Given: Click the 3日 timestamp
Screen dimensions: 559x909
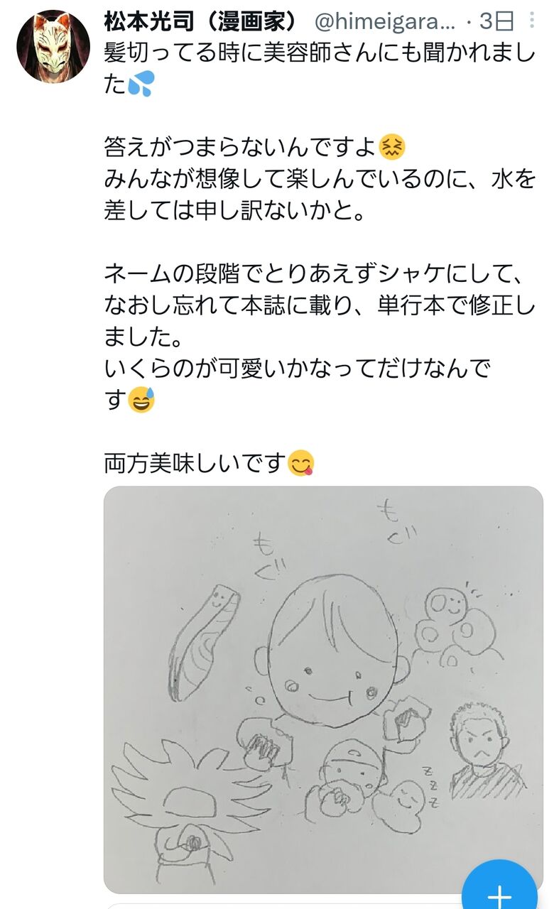Looking at the screenshot, I should [x=496, y=21].
